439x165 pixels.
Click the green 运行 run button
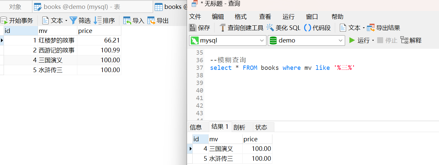359,41
